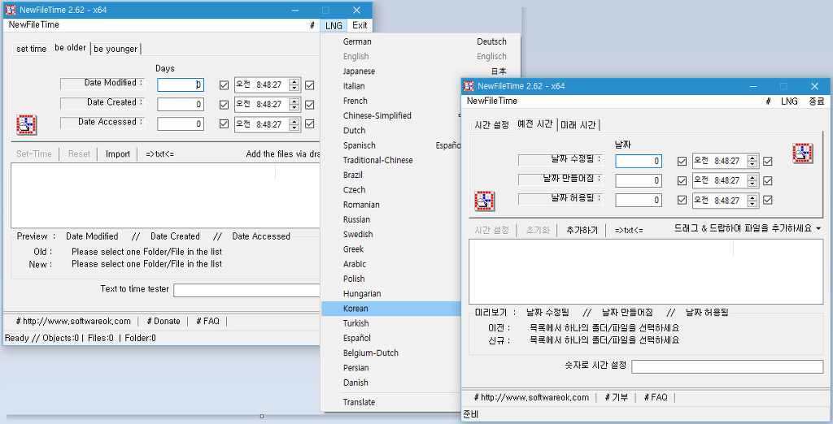Select the 'be older' tab

70,48
